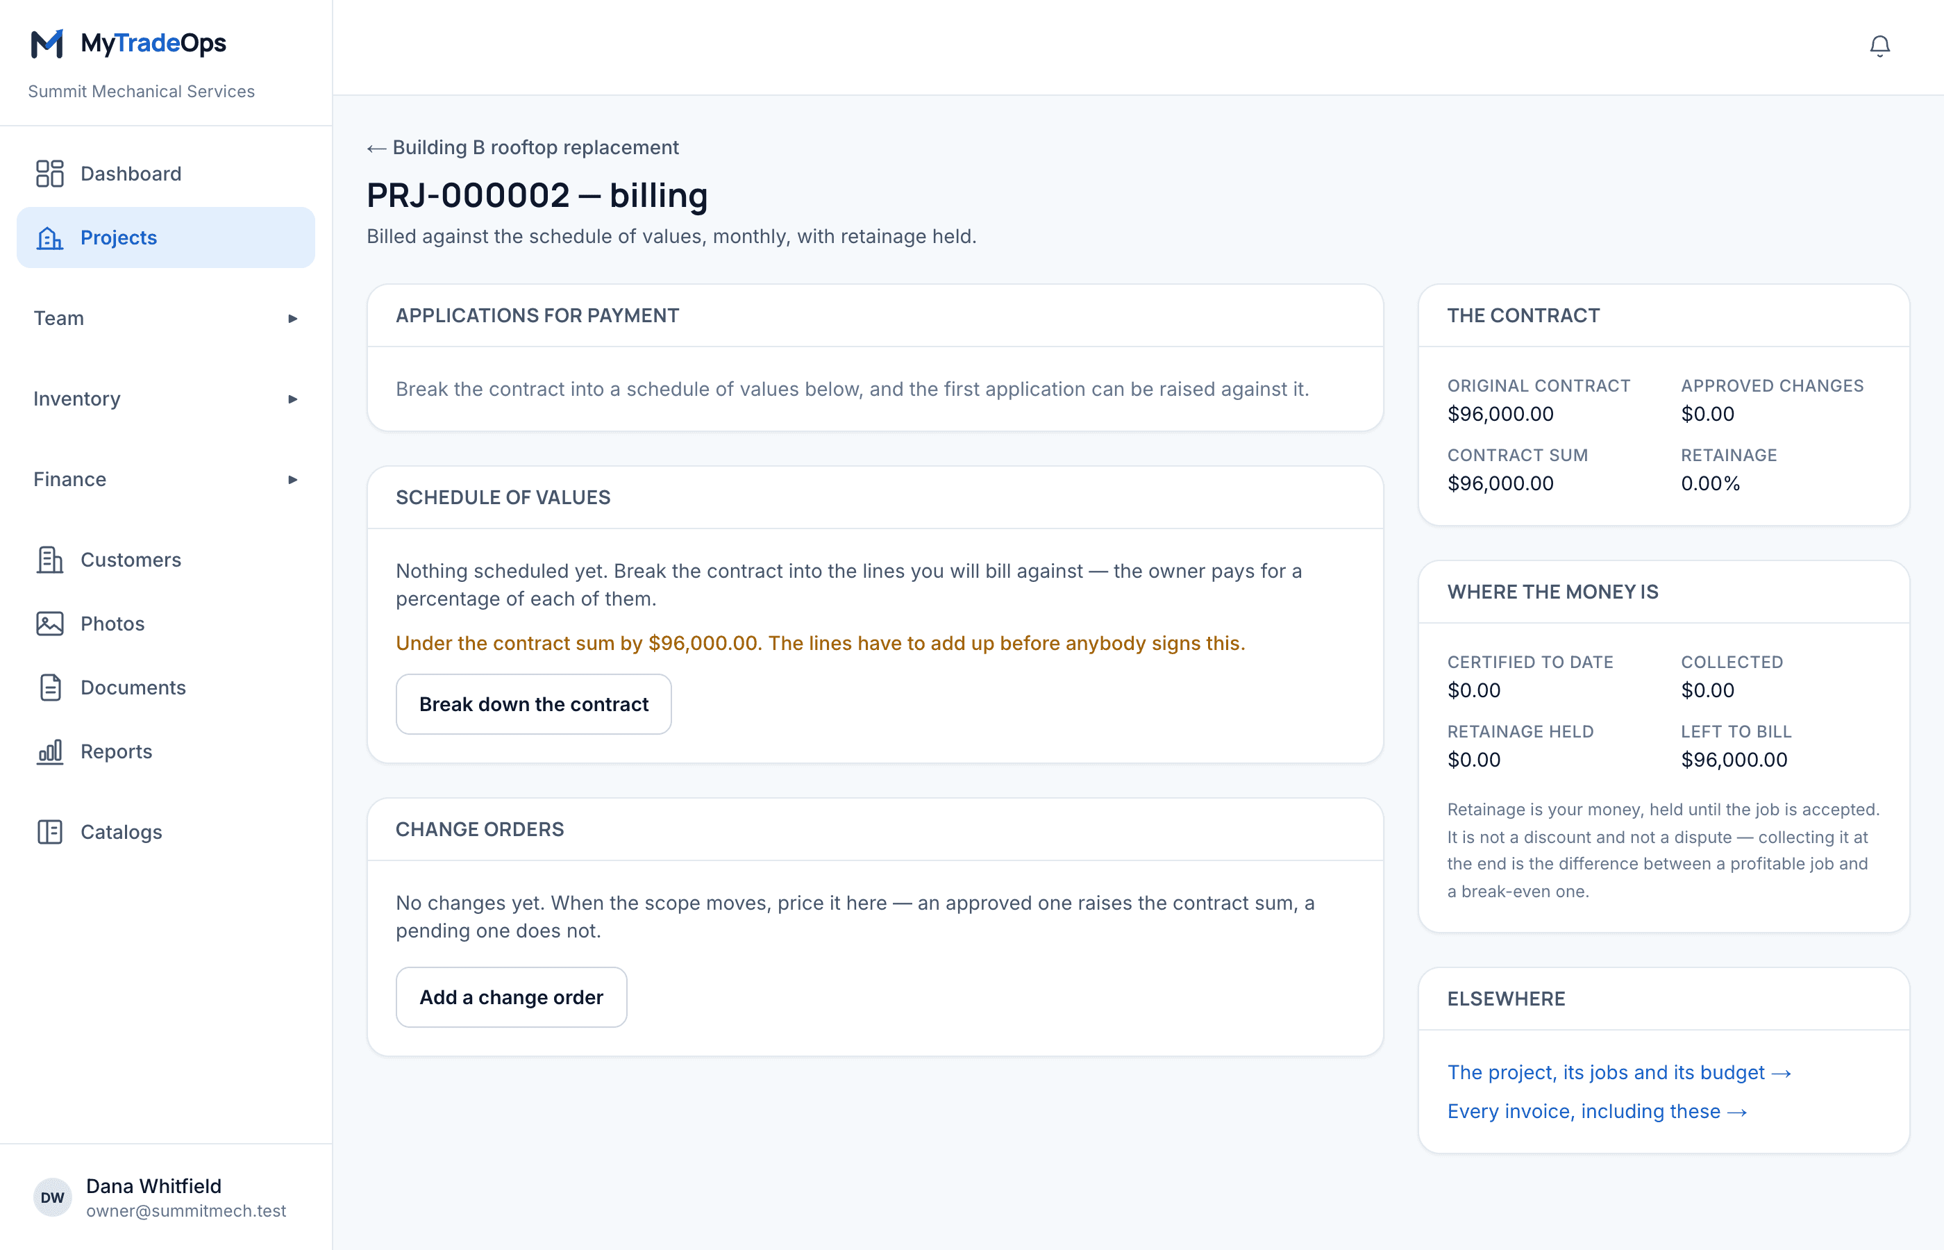Expand the Team section arrow
This screenshot has height=1250, width=1944.
pyautogui.click(x=292, y=318)
